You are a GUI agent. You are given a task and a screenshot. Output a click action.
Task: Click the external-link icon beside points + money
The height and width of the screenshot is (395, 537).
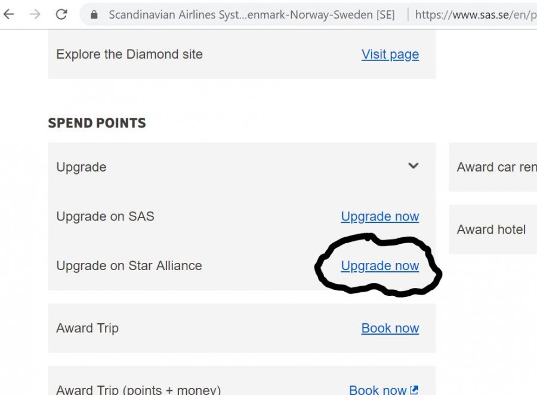tap(414, 390)
